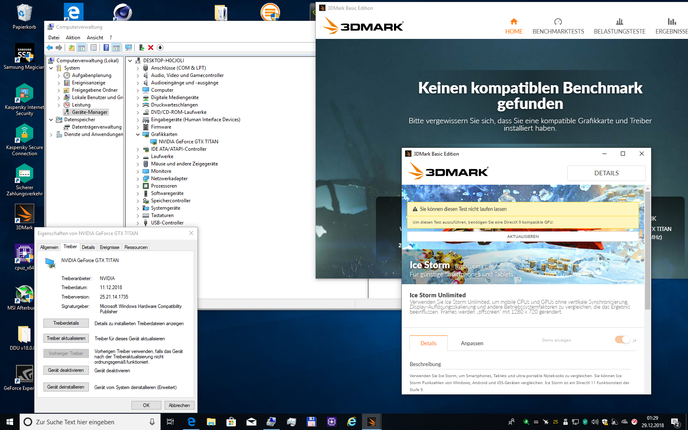
Task: Click OK in the properties dialog
Action: [146, 405]
